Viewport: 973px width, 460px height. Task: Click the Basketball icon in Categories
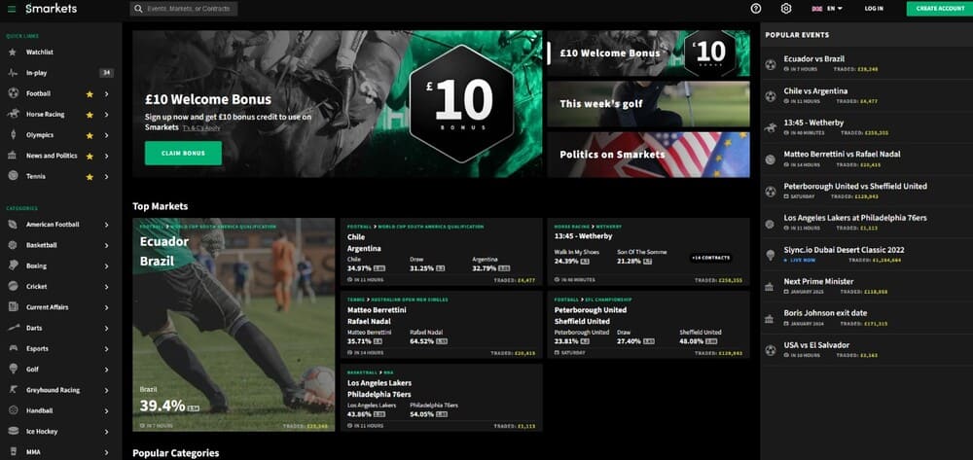point(13,245)
